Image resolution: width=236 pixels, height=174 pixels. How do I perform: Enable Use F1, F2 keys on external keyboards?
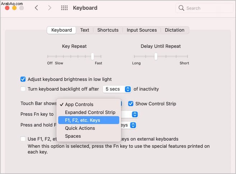(x=23, y=139)
